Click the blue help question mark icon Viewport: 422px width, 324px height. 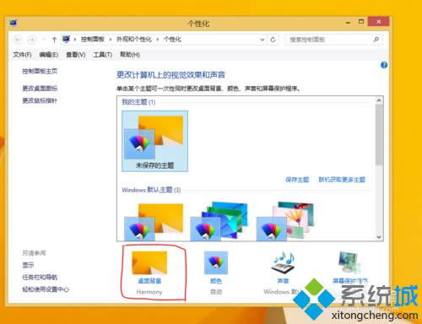click(x=384, y=65)
